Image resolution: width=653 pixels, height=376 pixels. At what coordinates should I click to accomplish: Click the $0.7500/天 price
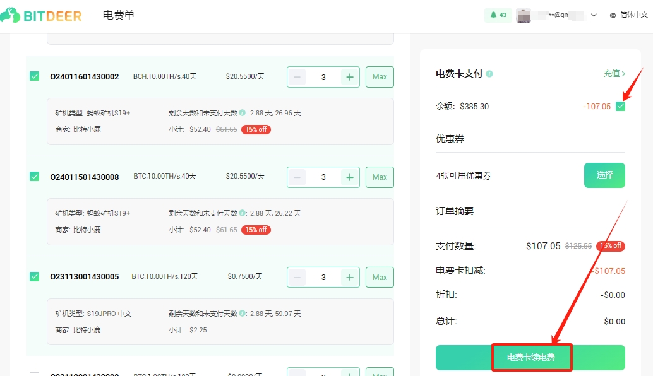245,276
